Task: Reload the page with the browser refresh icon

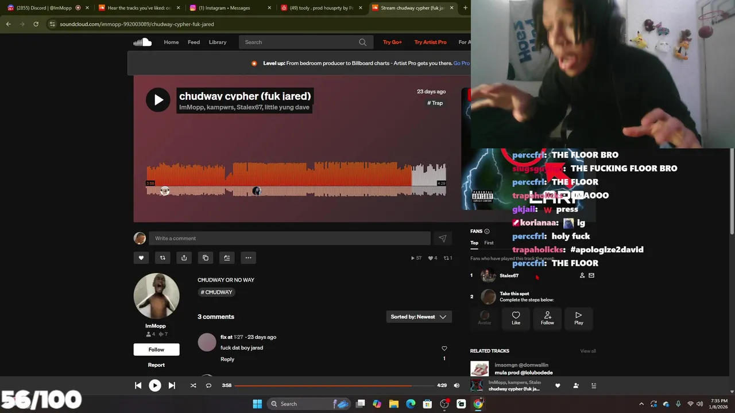Action: [36, 24]
